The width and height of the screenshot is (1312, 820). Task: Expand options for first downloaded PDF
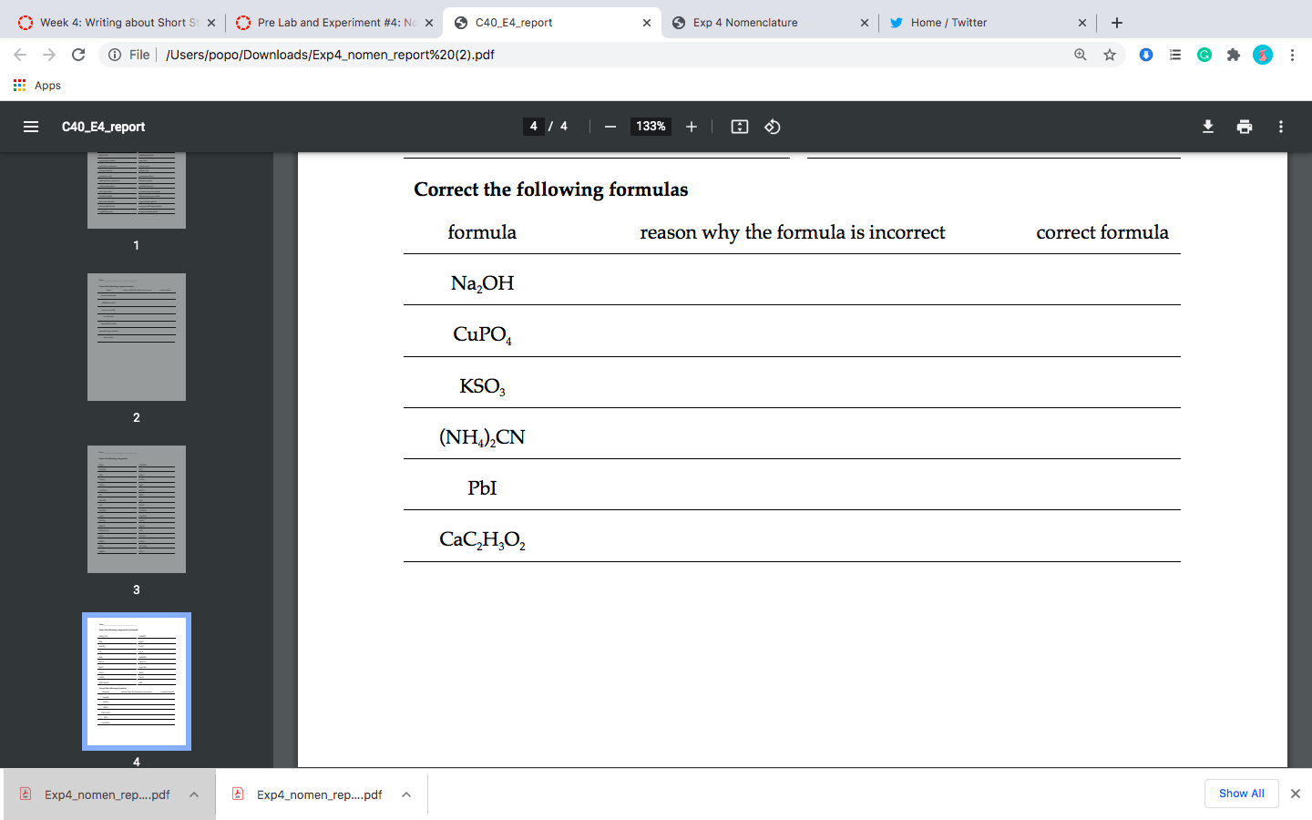coord(194,794)
